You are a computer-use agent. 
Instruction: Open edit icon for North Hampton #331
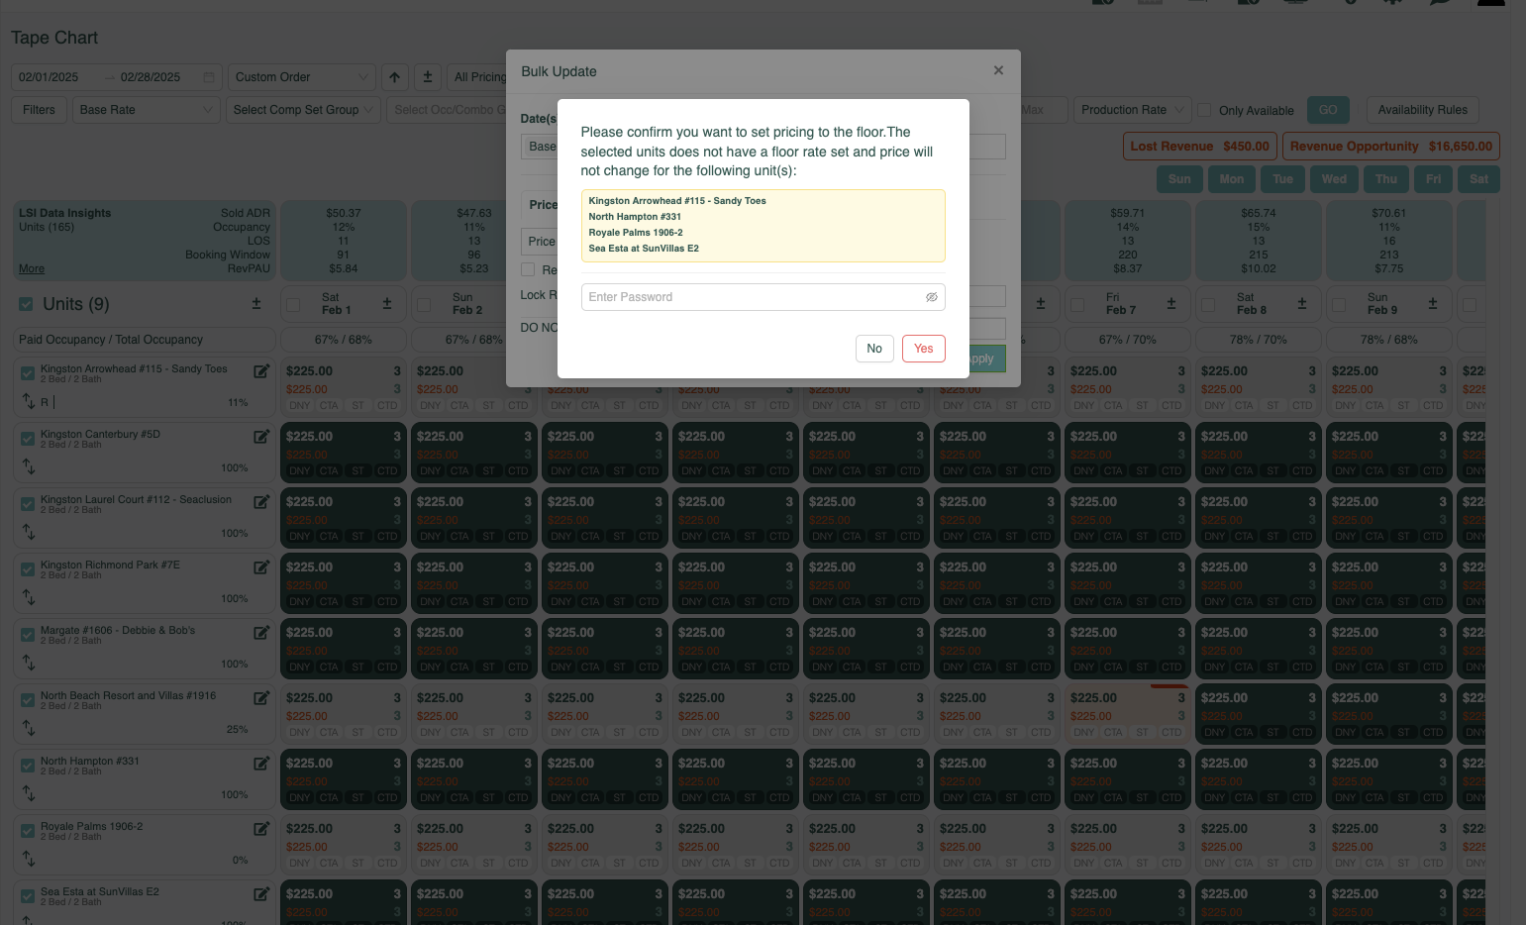point(261,764)
